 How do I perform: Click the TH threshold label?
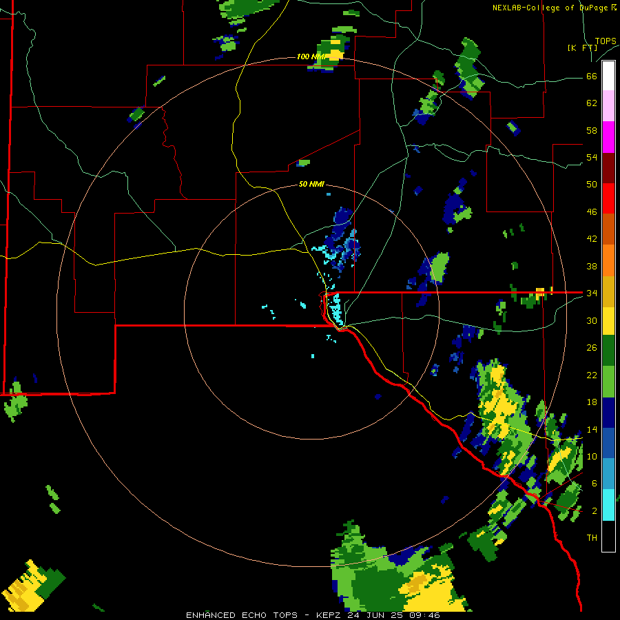tap(592, 538)
